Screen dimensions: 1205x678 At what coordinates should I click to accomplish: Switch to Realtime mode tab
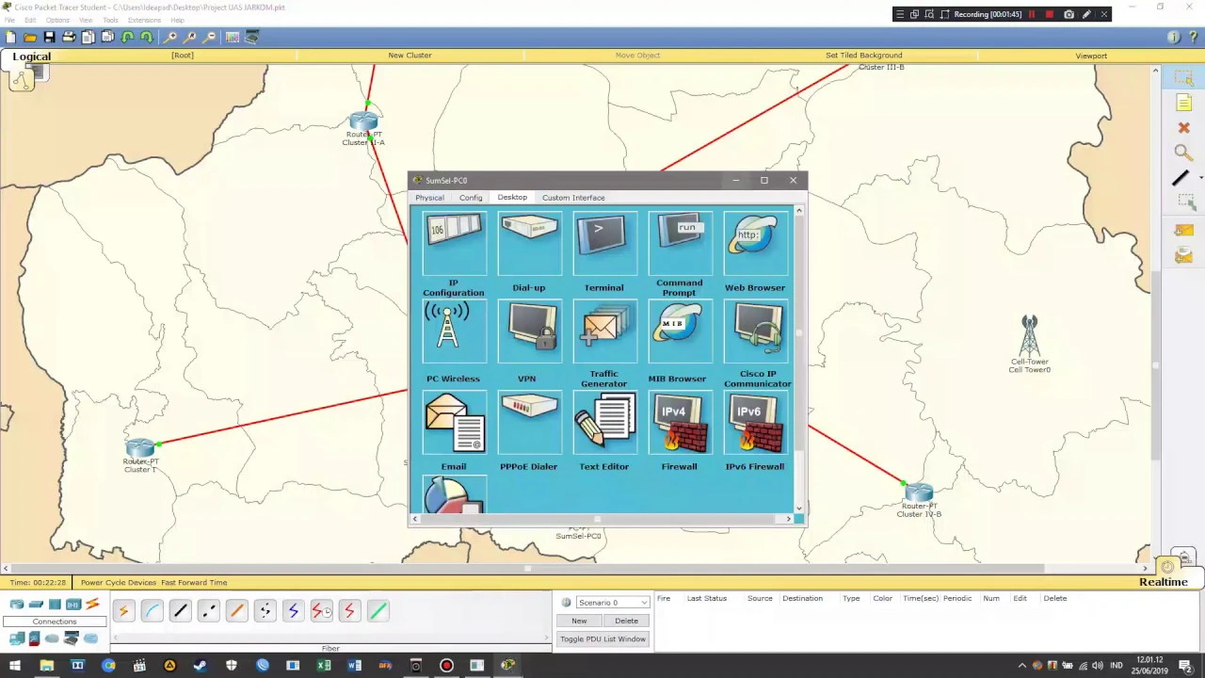point(1164,582)
